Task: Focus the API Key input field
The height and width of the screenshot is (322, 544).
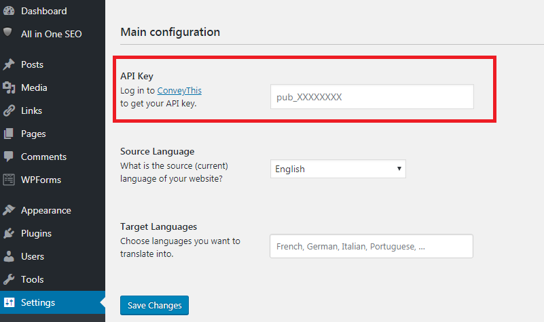Action: tap(372, 96)
